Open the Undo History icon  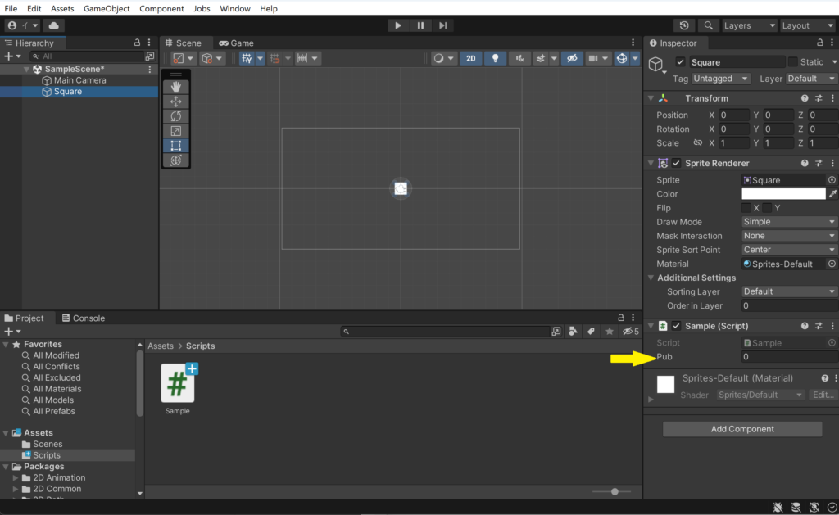pyautogui.click(x=684, y=25)
